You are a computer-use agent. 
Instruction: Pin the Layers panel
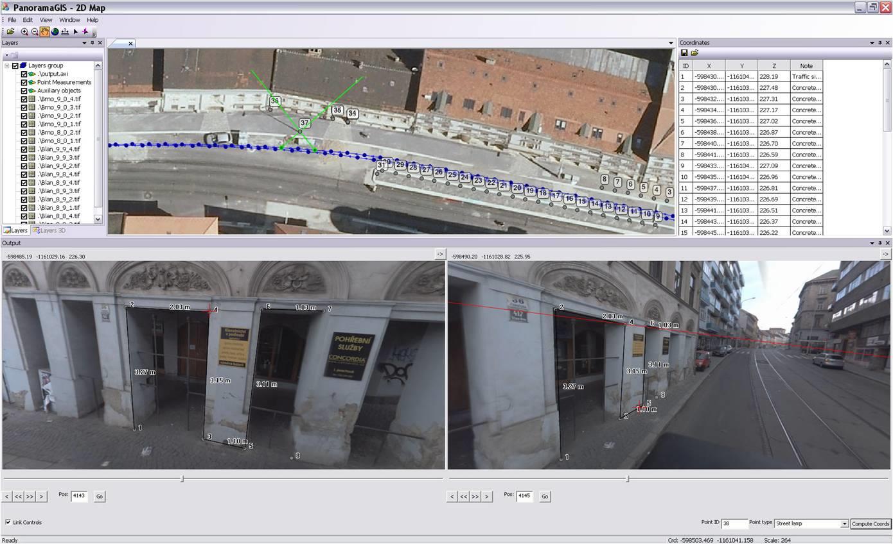coord(92,43)
